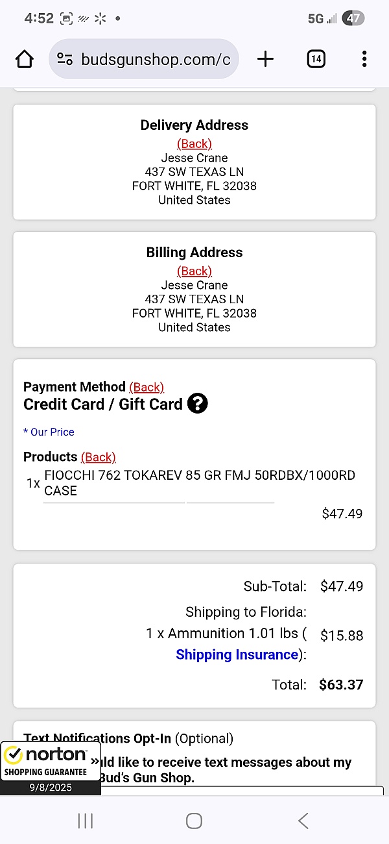Open the tab switcher showing 14 tabs
This screenshot has width=389, height=844.
[x=316, y=60]
